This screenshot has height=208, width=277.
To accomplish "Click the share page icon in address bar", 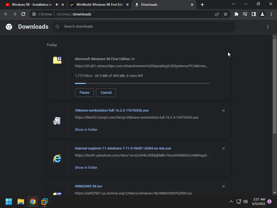I will (217, 14).
